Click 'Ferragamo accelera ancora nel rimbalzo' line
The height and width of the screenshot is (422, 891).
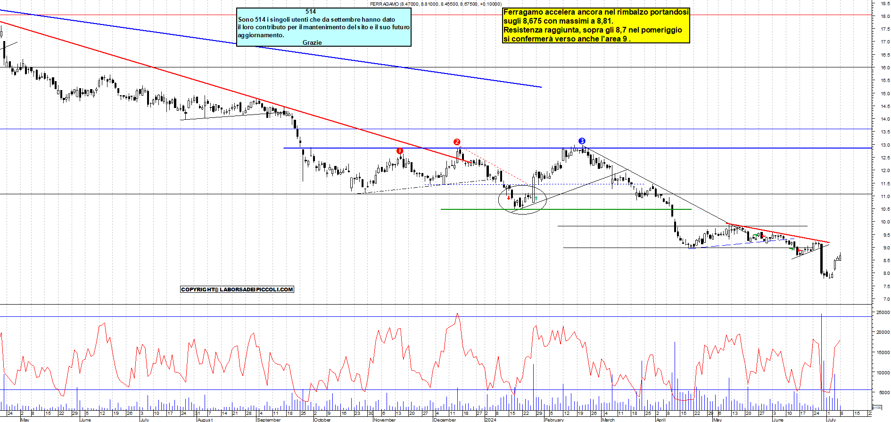[x=596, y=12]
